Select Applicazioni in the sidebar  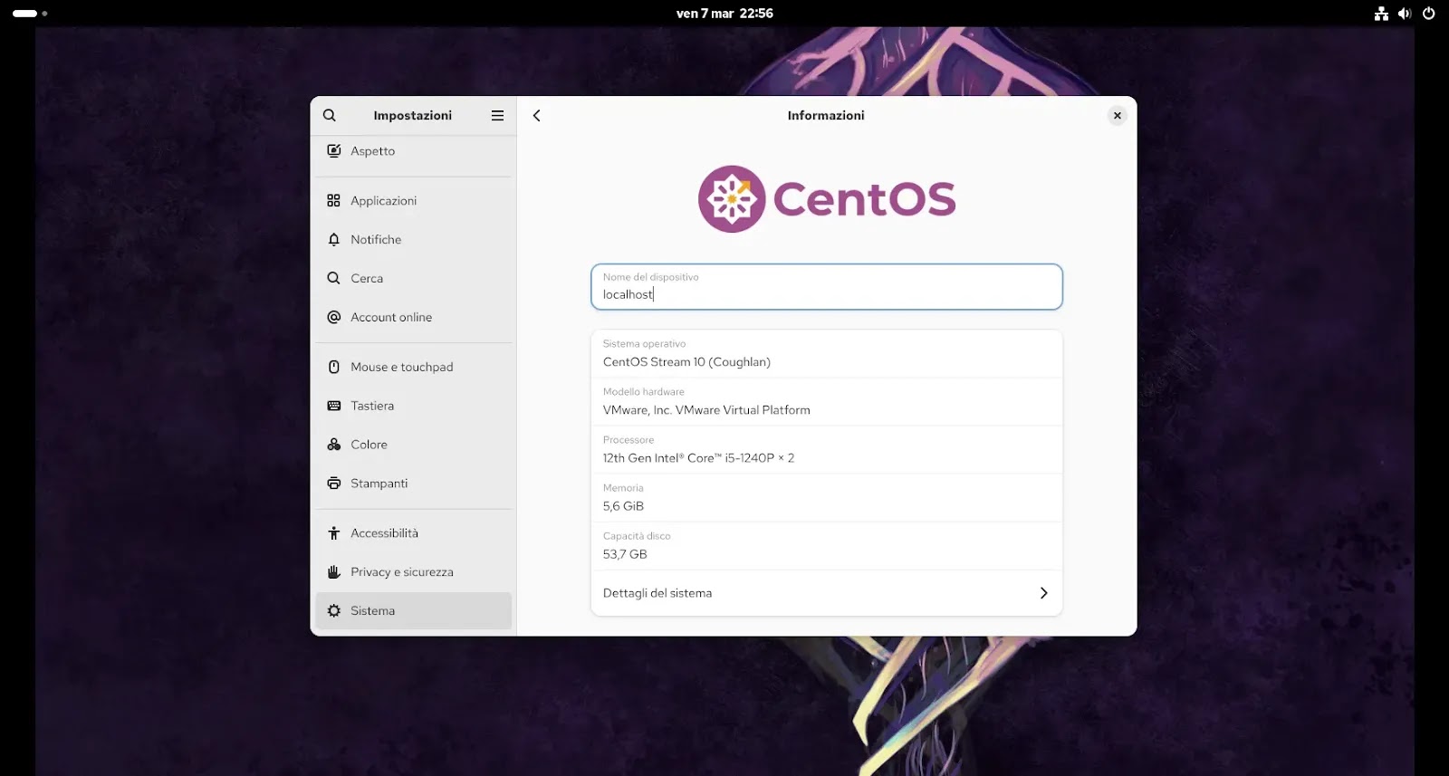tap(383, 201)
